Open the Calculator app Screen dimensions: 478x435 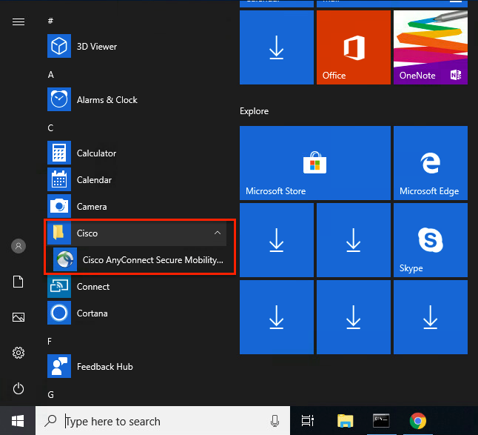click(x=137, y=153)
